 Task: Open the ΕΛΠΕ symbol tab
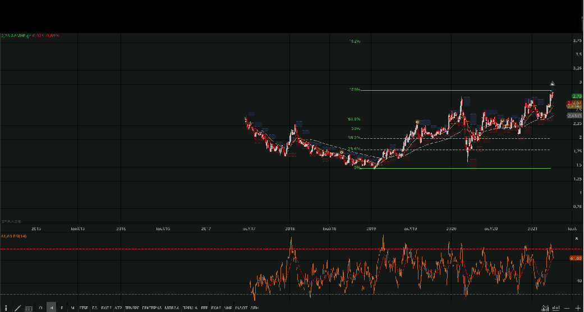107,308
